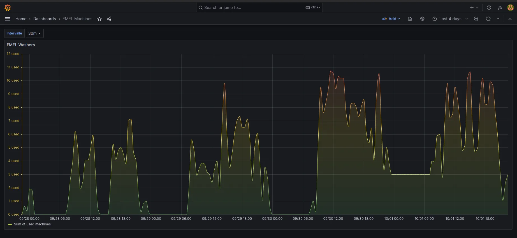Star the FMEL Machines dashboard
The image size is (517, 238).
tap(99, 19)
